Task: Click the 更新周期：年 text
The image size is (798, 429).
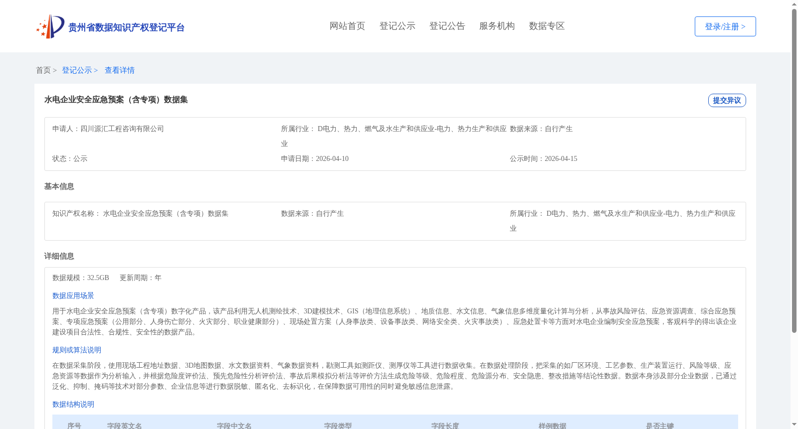Action: pyautogui.click(x=141, y=278)
